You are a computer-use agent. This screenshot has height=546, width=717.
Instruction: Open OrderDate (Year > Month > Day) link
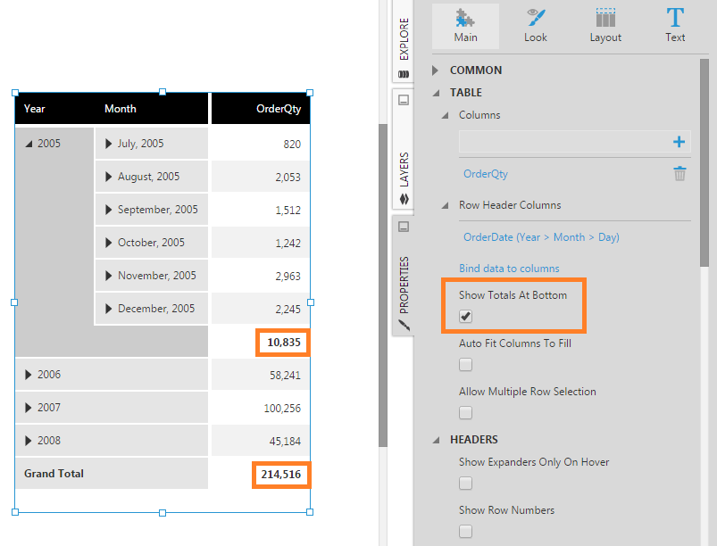click(541, 237)
